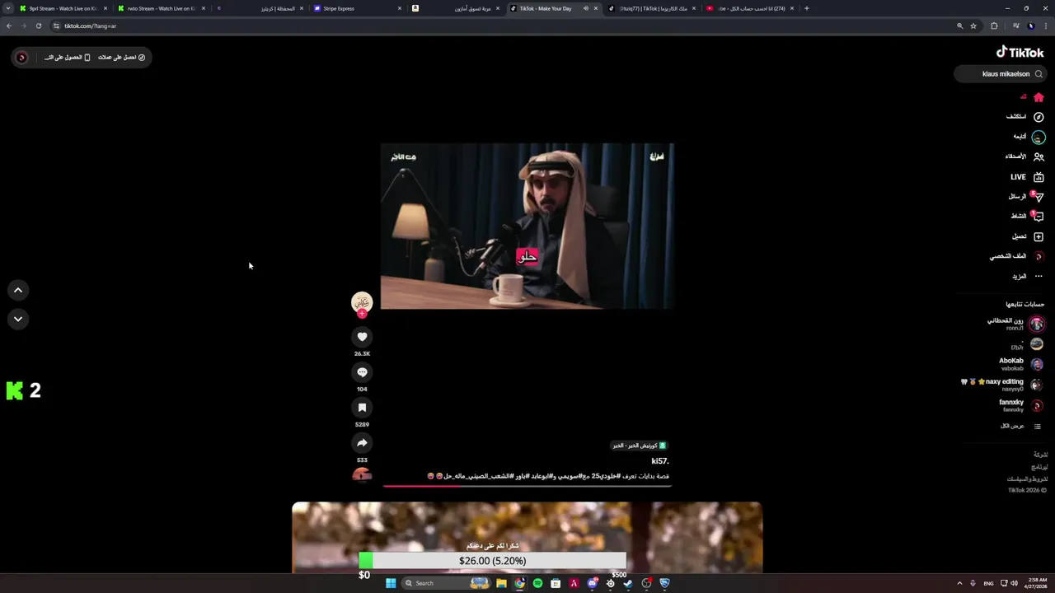The image size is (1055, 593).
Task: Open Chrome extensions puzzle icon
Action: point(994,26)
